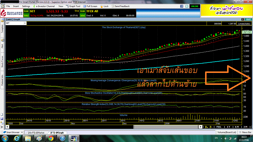Click the save disk icon in sidebar
This screenshot has width=253, height=142.
(x=2, y=119)
